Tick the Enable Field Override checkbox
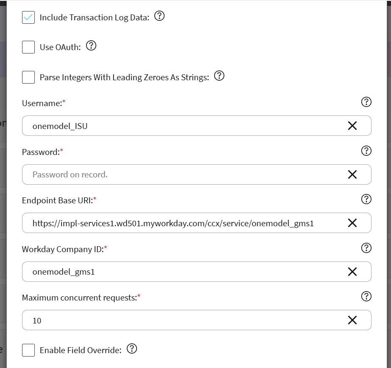This screenshot has width=391, height=368. [x=28, y=350]
